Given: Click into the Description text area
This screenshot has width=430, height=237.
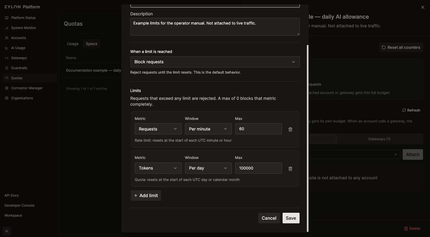Looking at the screenshot, I should (x=215, y=27).
